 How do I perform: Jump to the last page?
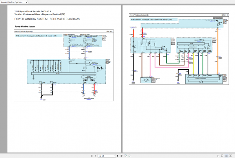pos(121,156)
